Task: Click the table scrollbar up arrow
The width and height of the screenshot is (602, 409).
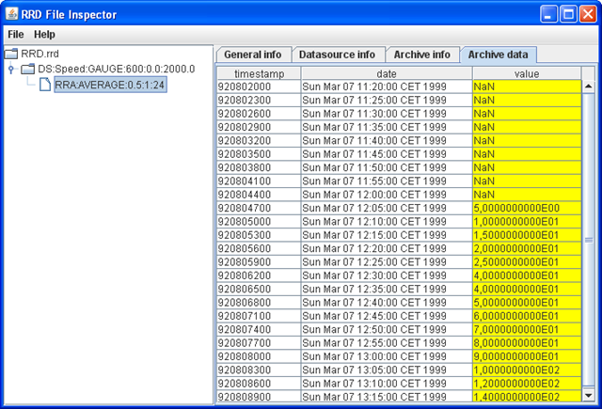Action: [x=588, y=87]
